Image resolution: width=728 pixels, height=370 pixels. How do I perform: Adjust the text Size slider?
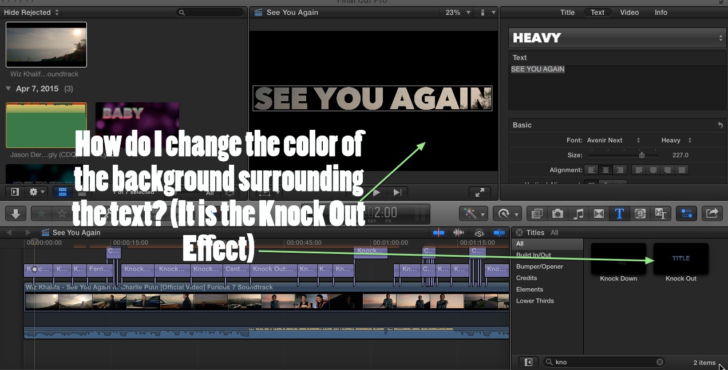pos(642,155)
